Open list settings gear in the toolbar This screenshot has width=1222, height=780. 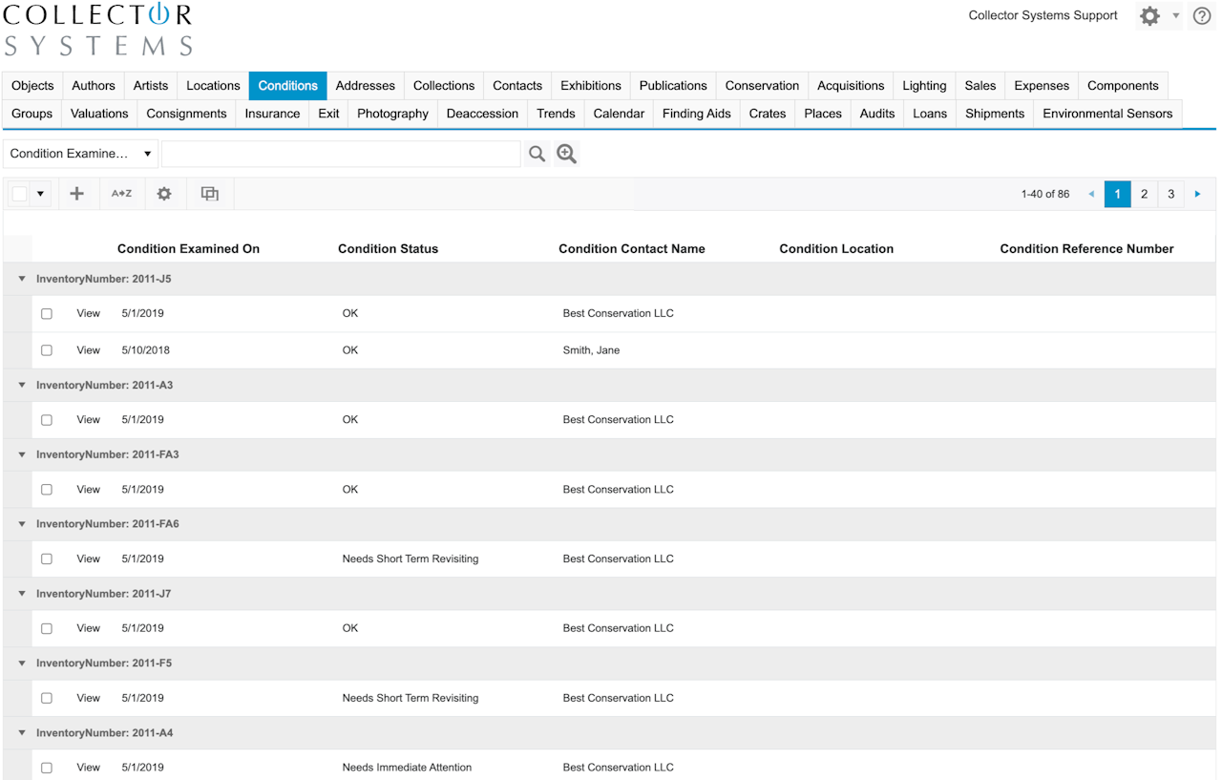(x=164, y=194)
